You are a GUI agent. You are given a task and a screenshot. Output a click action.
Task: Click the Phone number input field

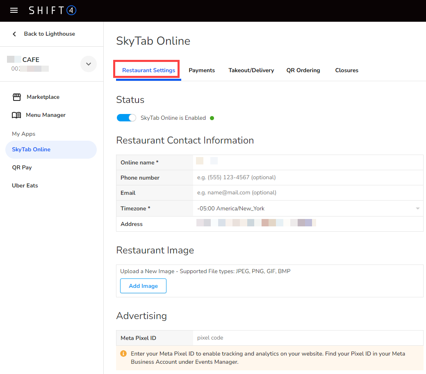coord(308,178)
